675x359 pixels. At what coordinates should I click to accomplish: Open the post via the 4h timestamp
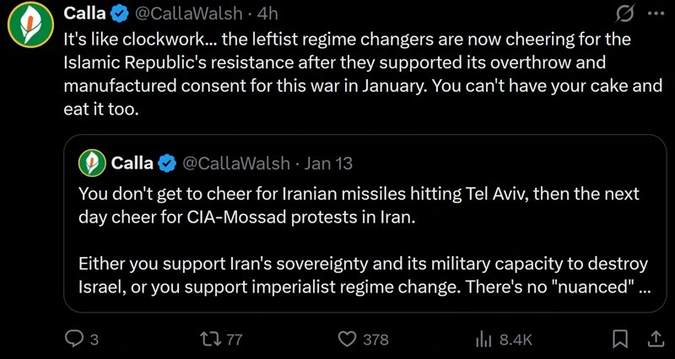[x=267, y=14]
